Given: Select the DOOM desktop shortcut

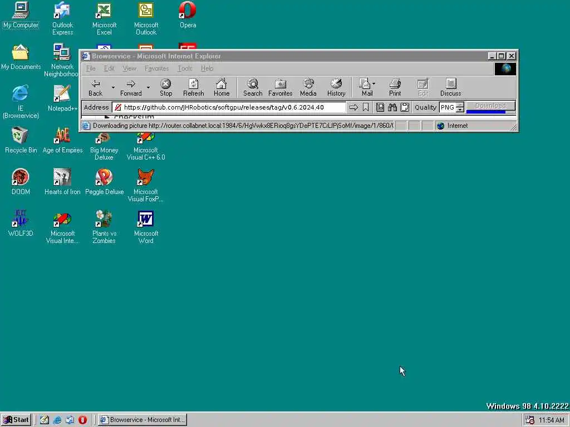Looking at the screenshot, I should [21, 182].
